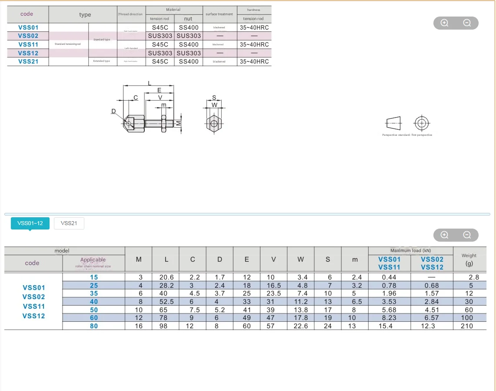The image size is (496, 391).
Task: Click VSS11 code in top material table
Action: tap(28, 44)
